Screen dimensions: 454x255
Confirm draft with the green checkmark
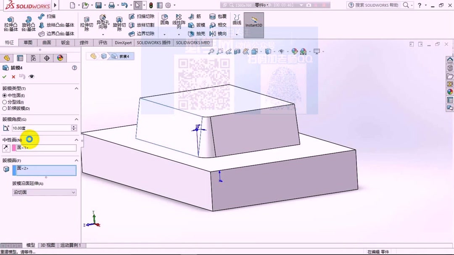tap(4, 76)
